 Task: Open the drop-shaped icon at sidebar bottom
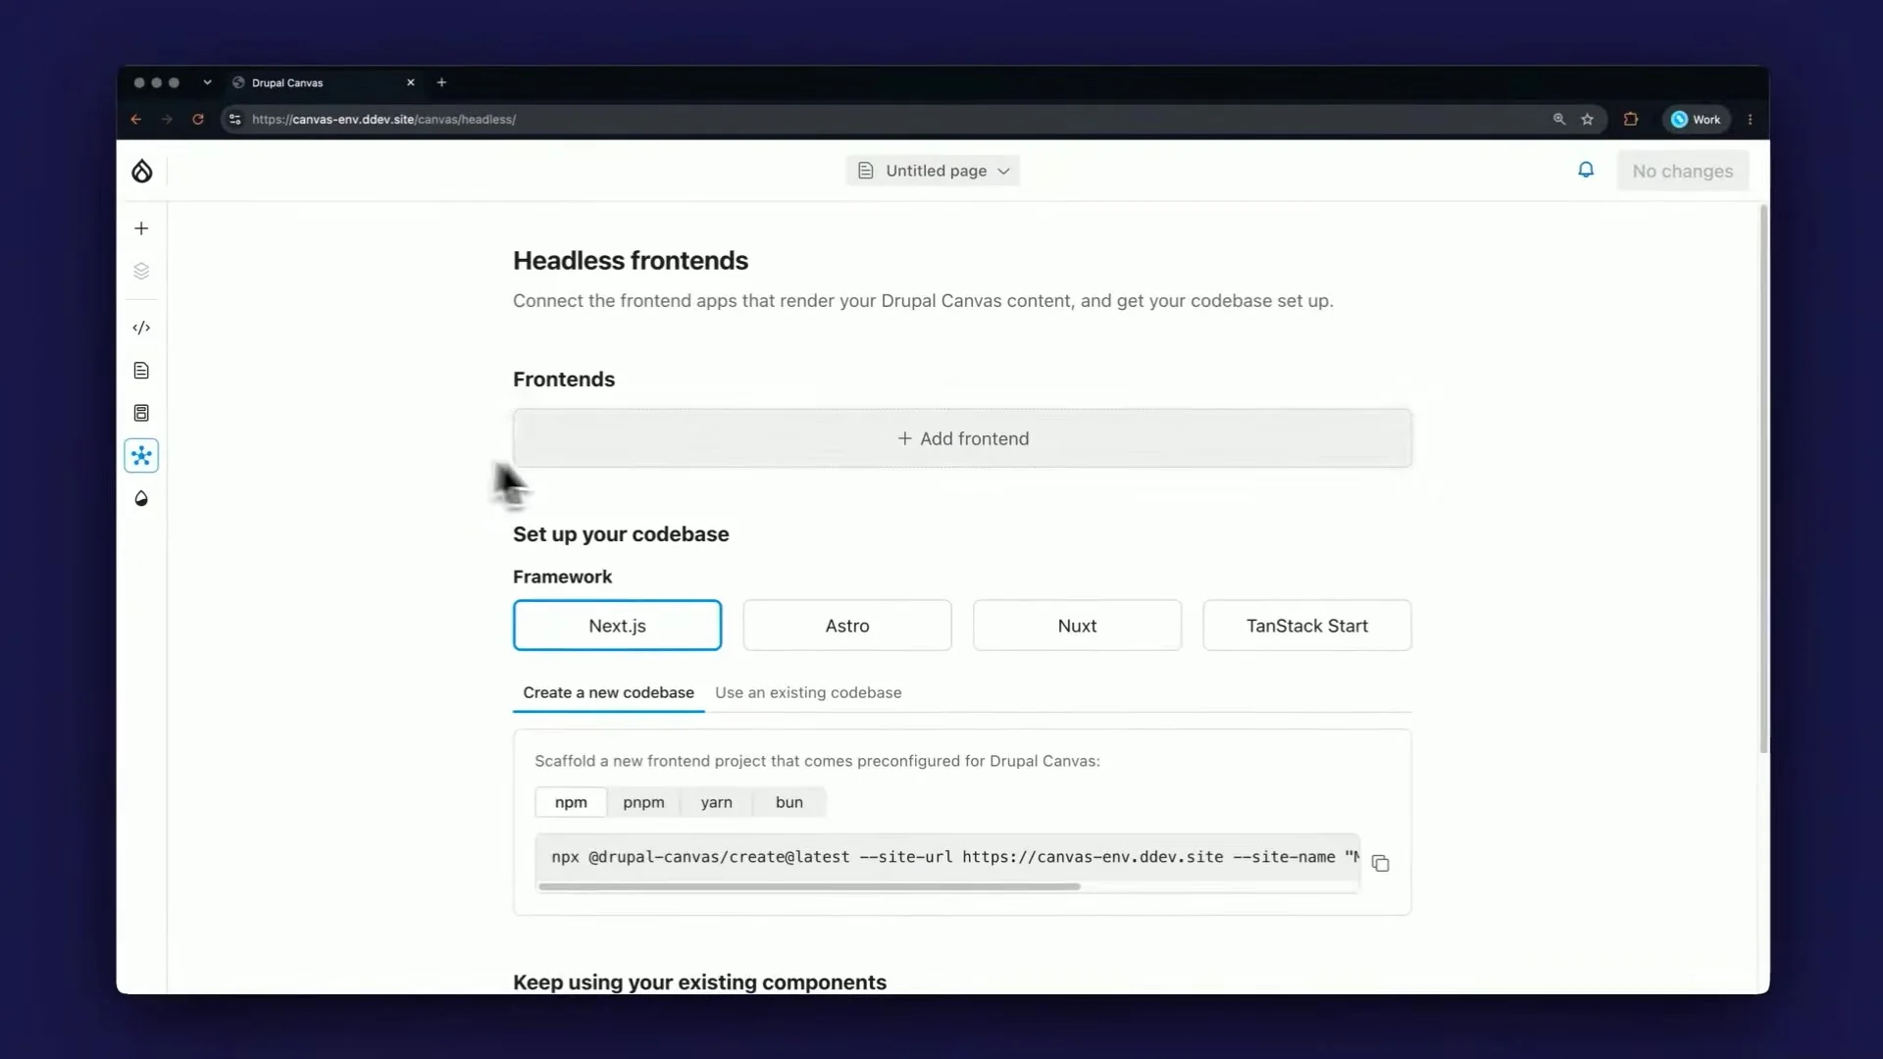141,499
